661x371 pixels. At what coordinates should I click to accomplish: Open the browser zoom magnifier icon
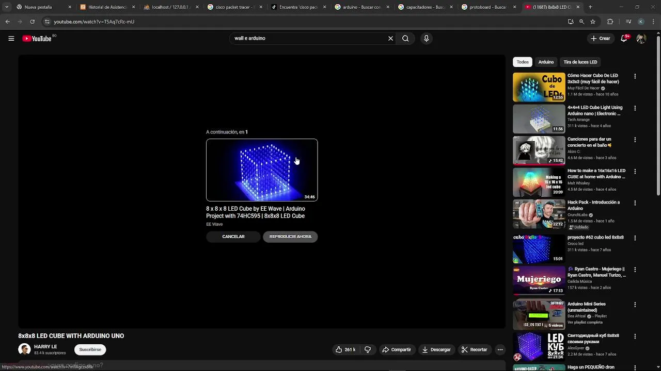(x=581, y=22)
